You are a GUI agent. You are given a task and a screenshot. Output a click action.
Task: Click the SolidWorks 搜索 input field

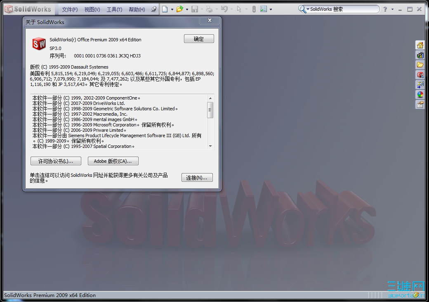coord(343,10)
